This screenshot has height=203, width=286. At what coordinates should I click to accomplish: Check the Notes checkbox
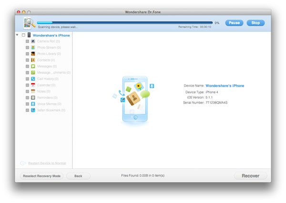pos(27,91)
